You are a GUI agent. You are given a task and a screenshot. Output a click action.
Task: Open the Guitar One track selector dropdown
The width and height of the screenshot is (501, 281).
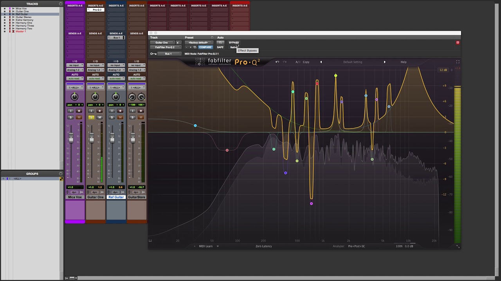coord(162,43)
